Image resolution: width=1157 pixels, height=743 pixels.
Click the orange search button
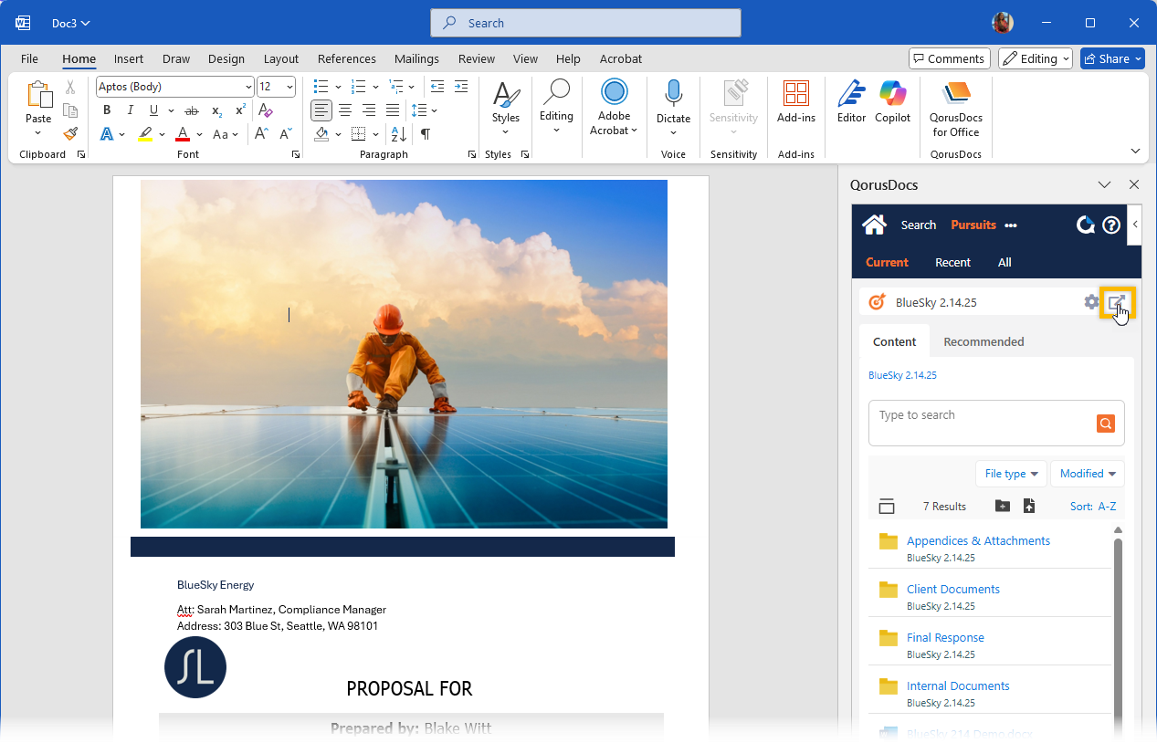pos(1105,424)
